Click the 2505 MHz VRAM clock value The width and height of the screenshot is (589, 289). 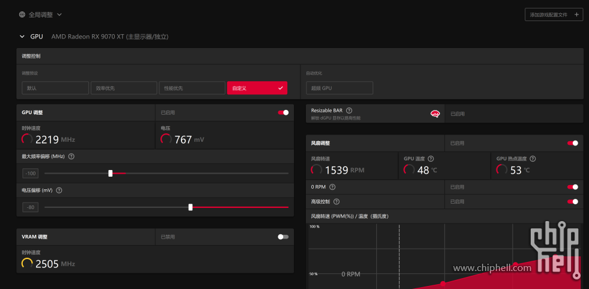55,264
